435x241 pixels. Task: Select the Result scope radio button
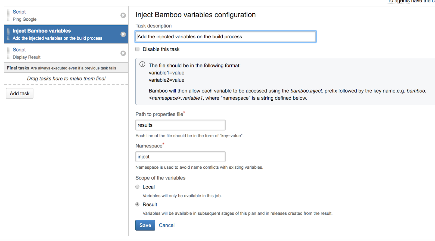point(138,204)
